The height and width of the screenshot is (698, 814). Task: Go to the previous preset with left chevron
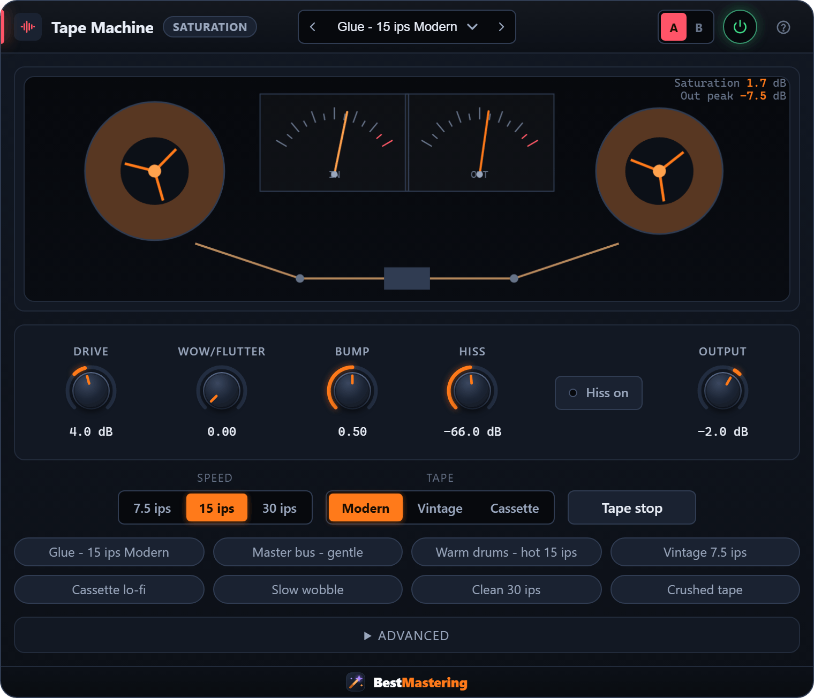click(313, 27)
